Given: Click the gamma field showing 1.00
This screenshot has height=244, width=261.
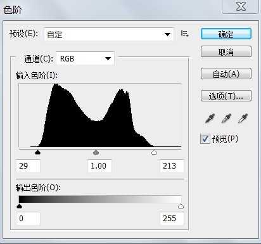Looking at the screenshot, I should click(x=99, y=166).
